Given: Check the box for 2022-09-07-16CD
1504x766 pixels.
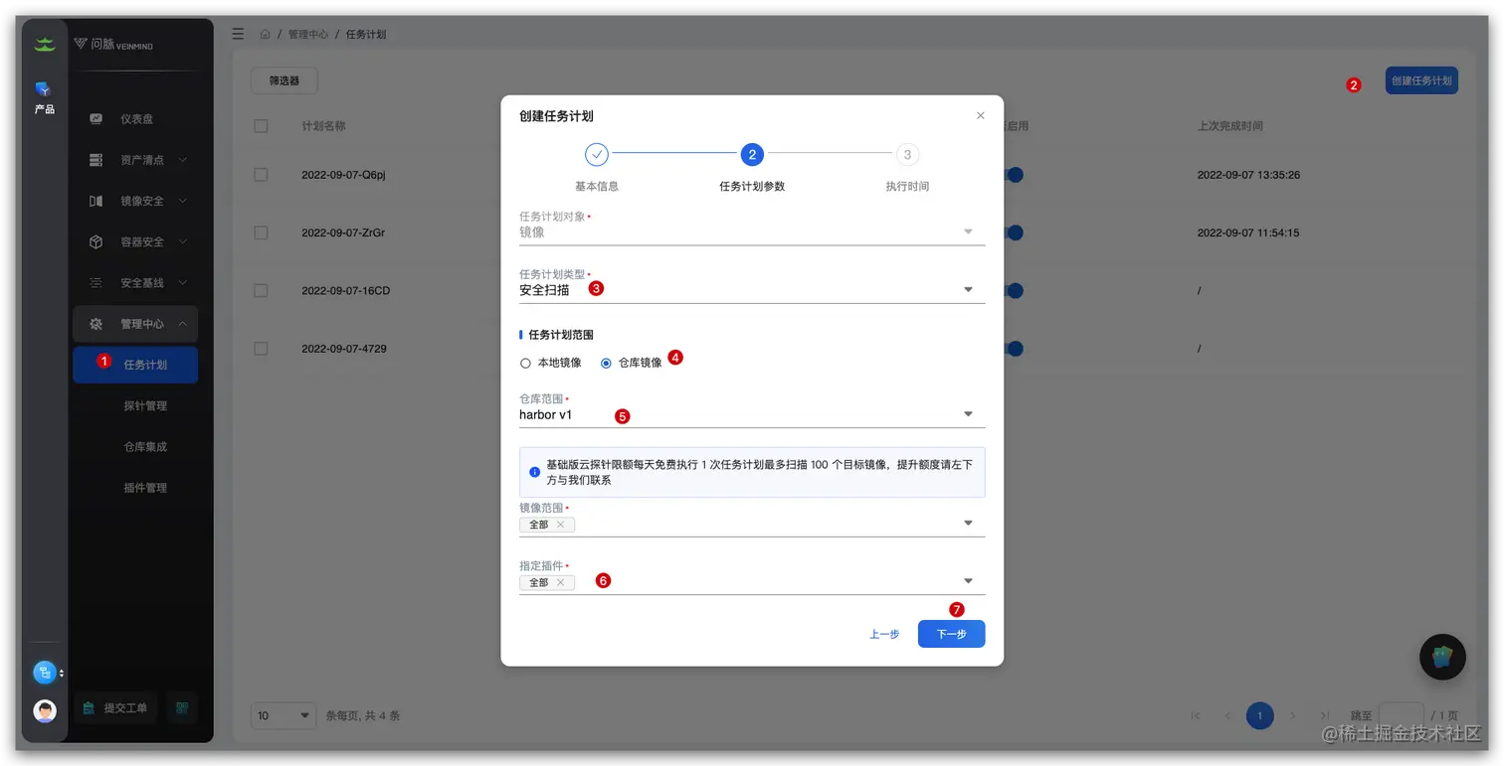Looking at the screenshot, I should 261,291.
